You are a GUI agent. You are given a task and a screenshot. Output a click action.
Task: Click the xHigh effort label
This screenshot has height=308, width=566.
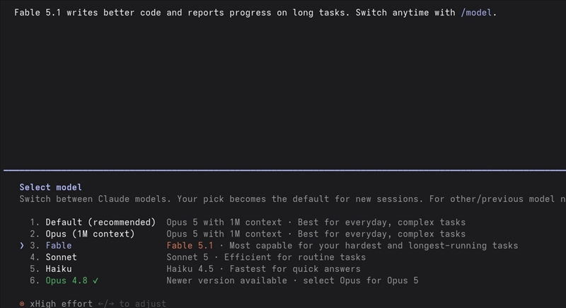click(x=62, y=304)
